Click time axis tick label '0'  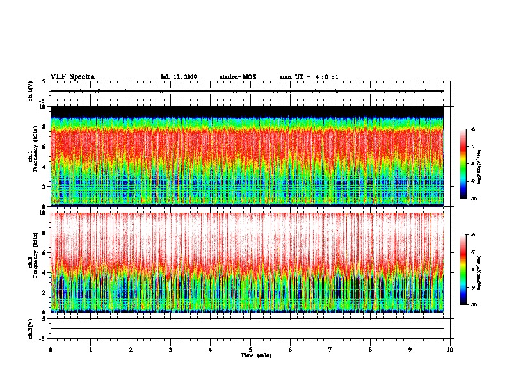point(51,350)
